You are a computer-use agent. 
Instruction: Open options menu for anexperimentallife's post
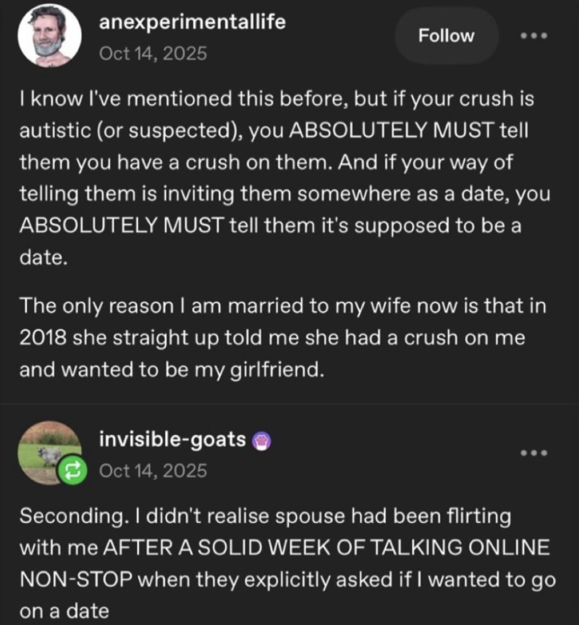(x=534, y=36)
